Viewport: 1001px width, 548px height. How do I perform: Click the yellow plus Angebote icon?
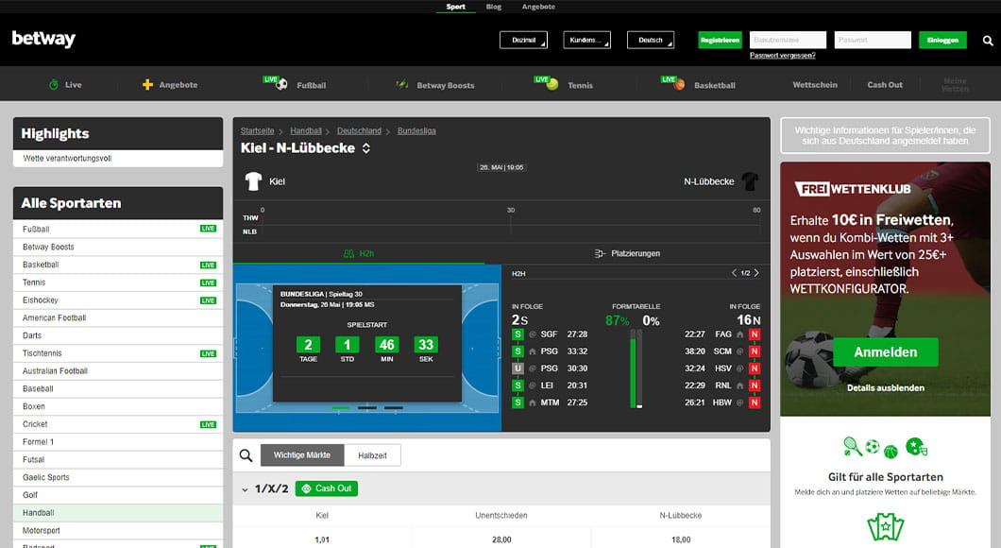click(x=147, y=85)
